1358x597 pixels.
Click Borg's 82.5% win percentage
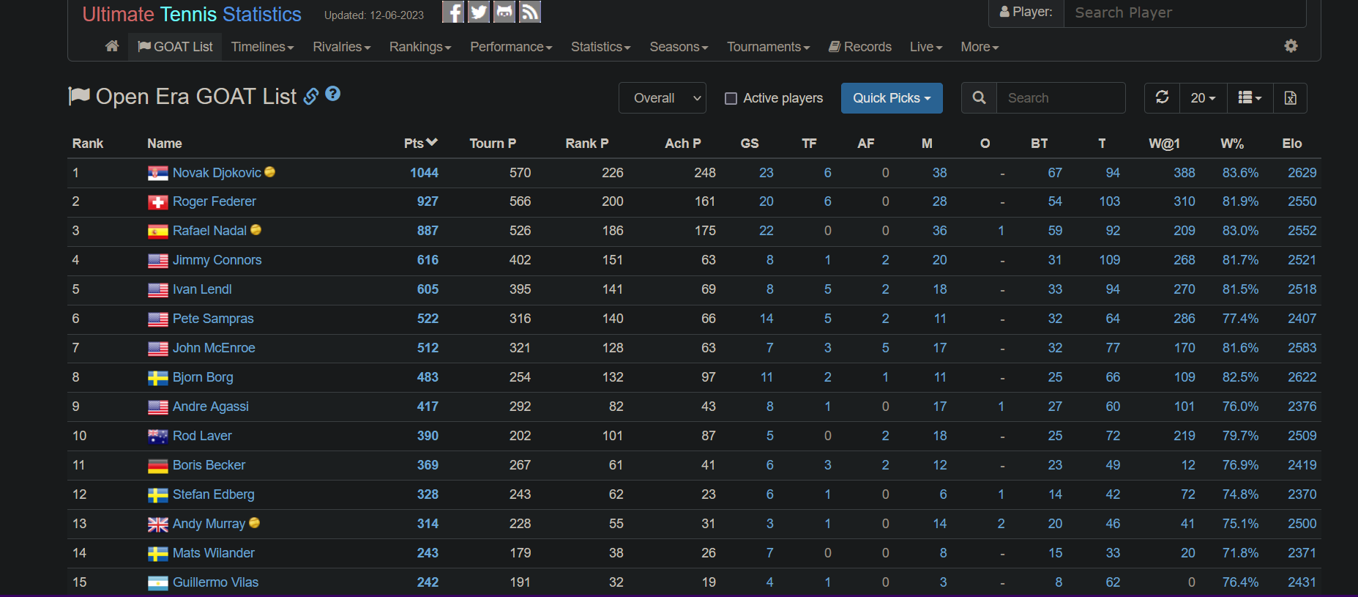[1240, 377]
